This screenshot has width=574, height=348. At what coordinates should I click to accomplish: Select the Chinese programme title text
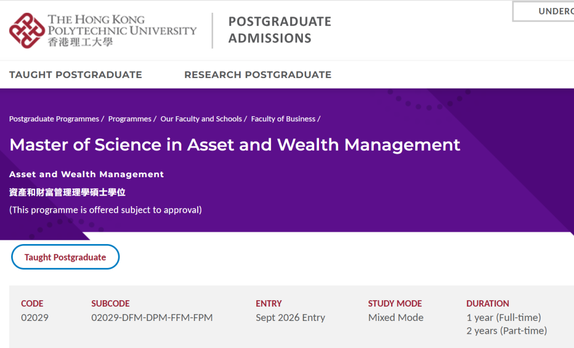pos(67,192)
